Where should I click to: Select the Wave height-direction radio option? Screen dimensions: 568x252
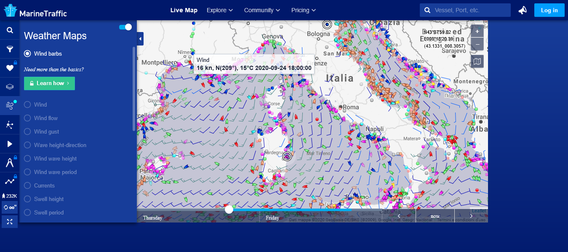point(28,145)
